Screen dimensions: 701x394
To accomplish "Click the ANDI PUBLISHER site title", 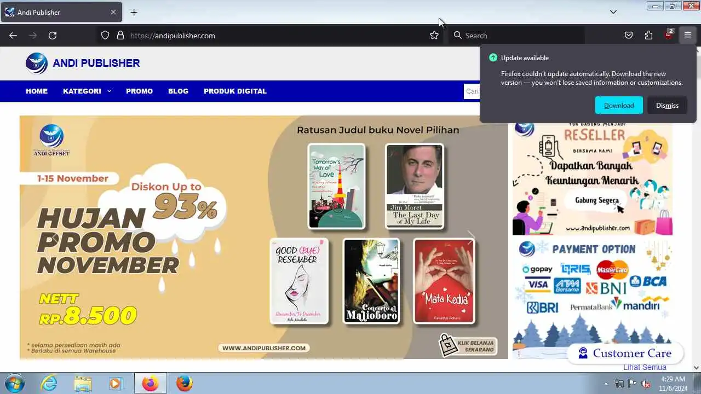I will (96, 63).
